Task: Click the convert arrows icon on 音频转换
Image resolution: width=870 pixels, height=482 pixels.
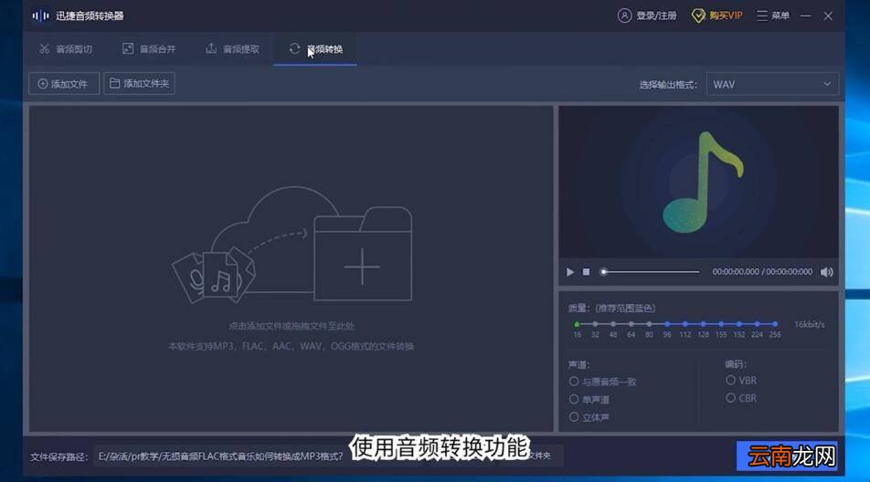Action: click(x=294, y=48)
